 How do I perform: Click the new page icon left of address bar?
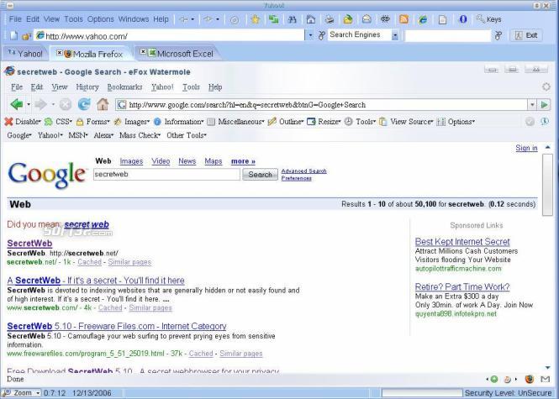(13, 35)
